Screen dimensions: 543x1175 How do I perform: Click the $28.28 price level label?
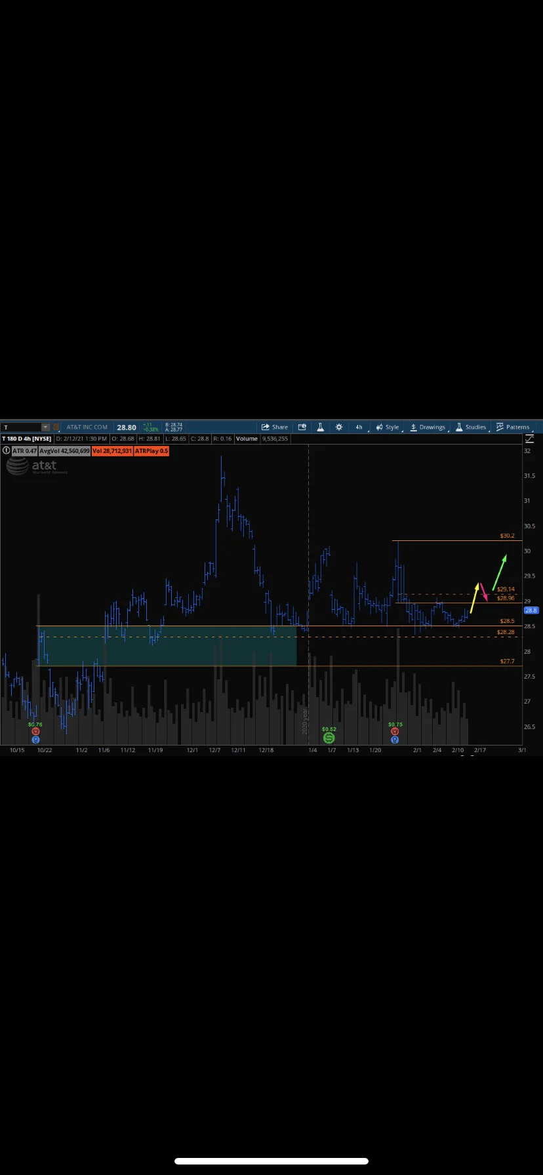tap(506, 632)
